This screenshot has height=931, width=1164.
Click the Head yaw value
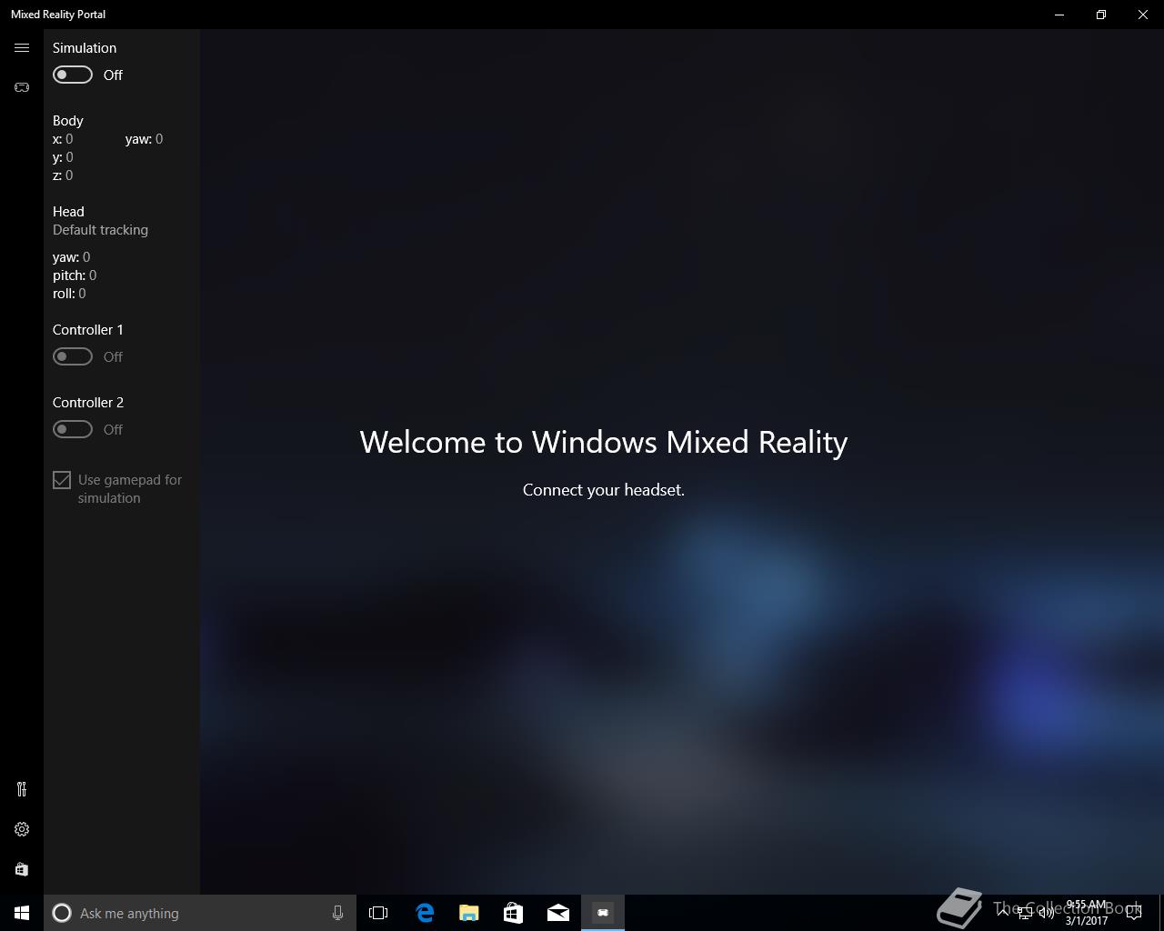86,257
